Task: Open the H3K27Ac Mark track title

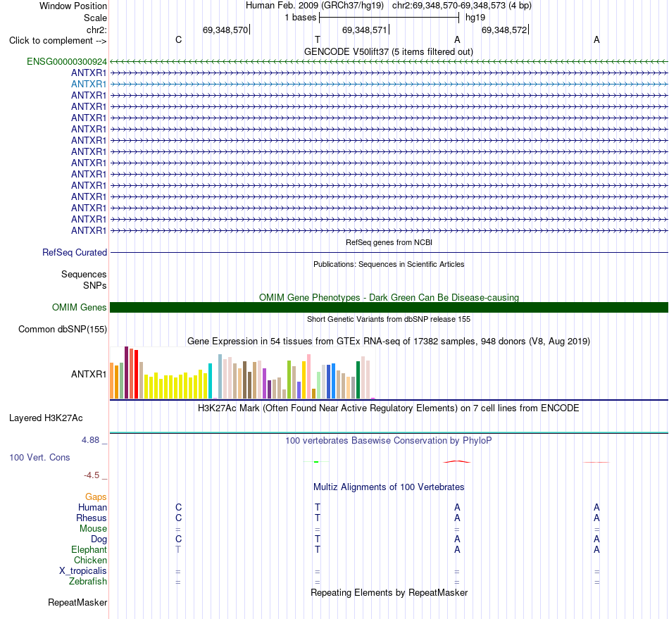Action: pyautogui.click(x=389, y=408)
